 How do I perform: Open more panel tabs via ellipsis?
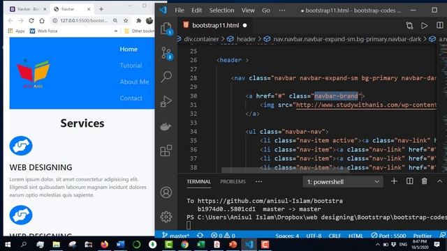tap(258, 181)
